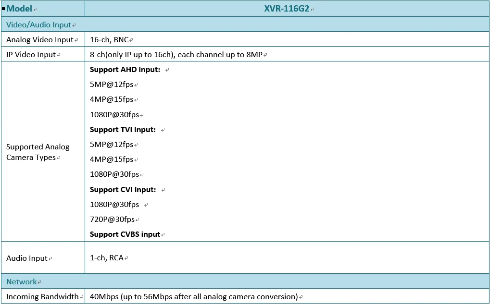490x305 pixels.
Task: Select '4MP@15fps' under Support TVI input
Action: (x=112, y=159)
